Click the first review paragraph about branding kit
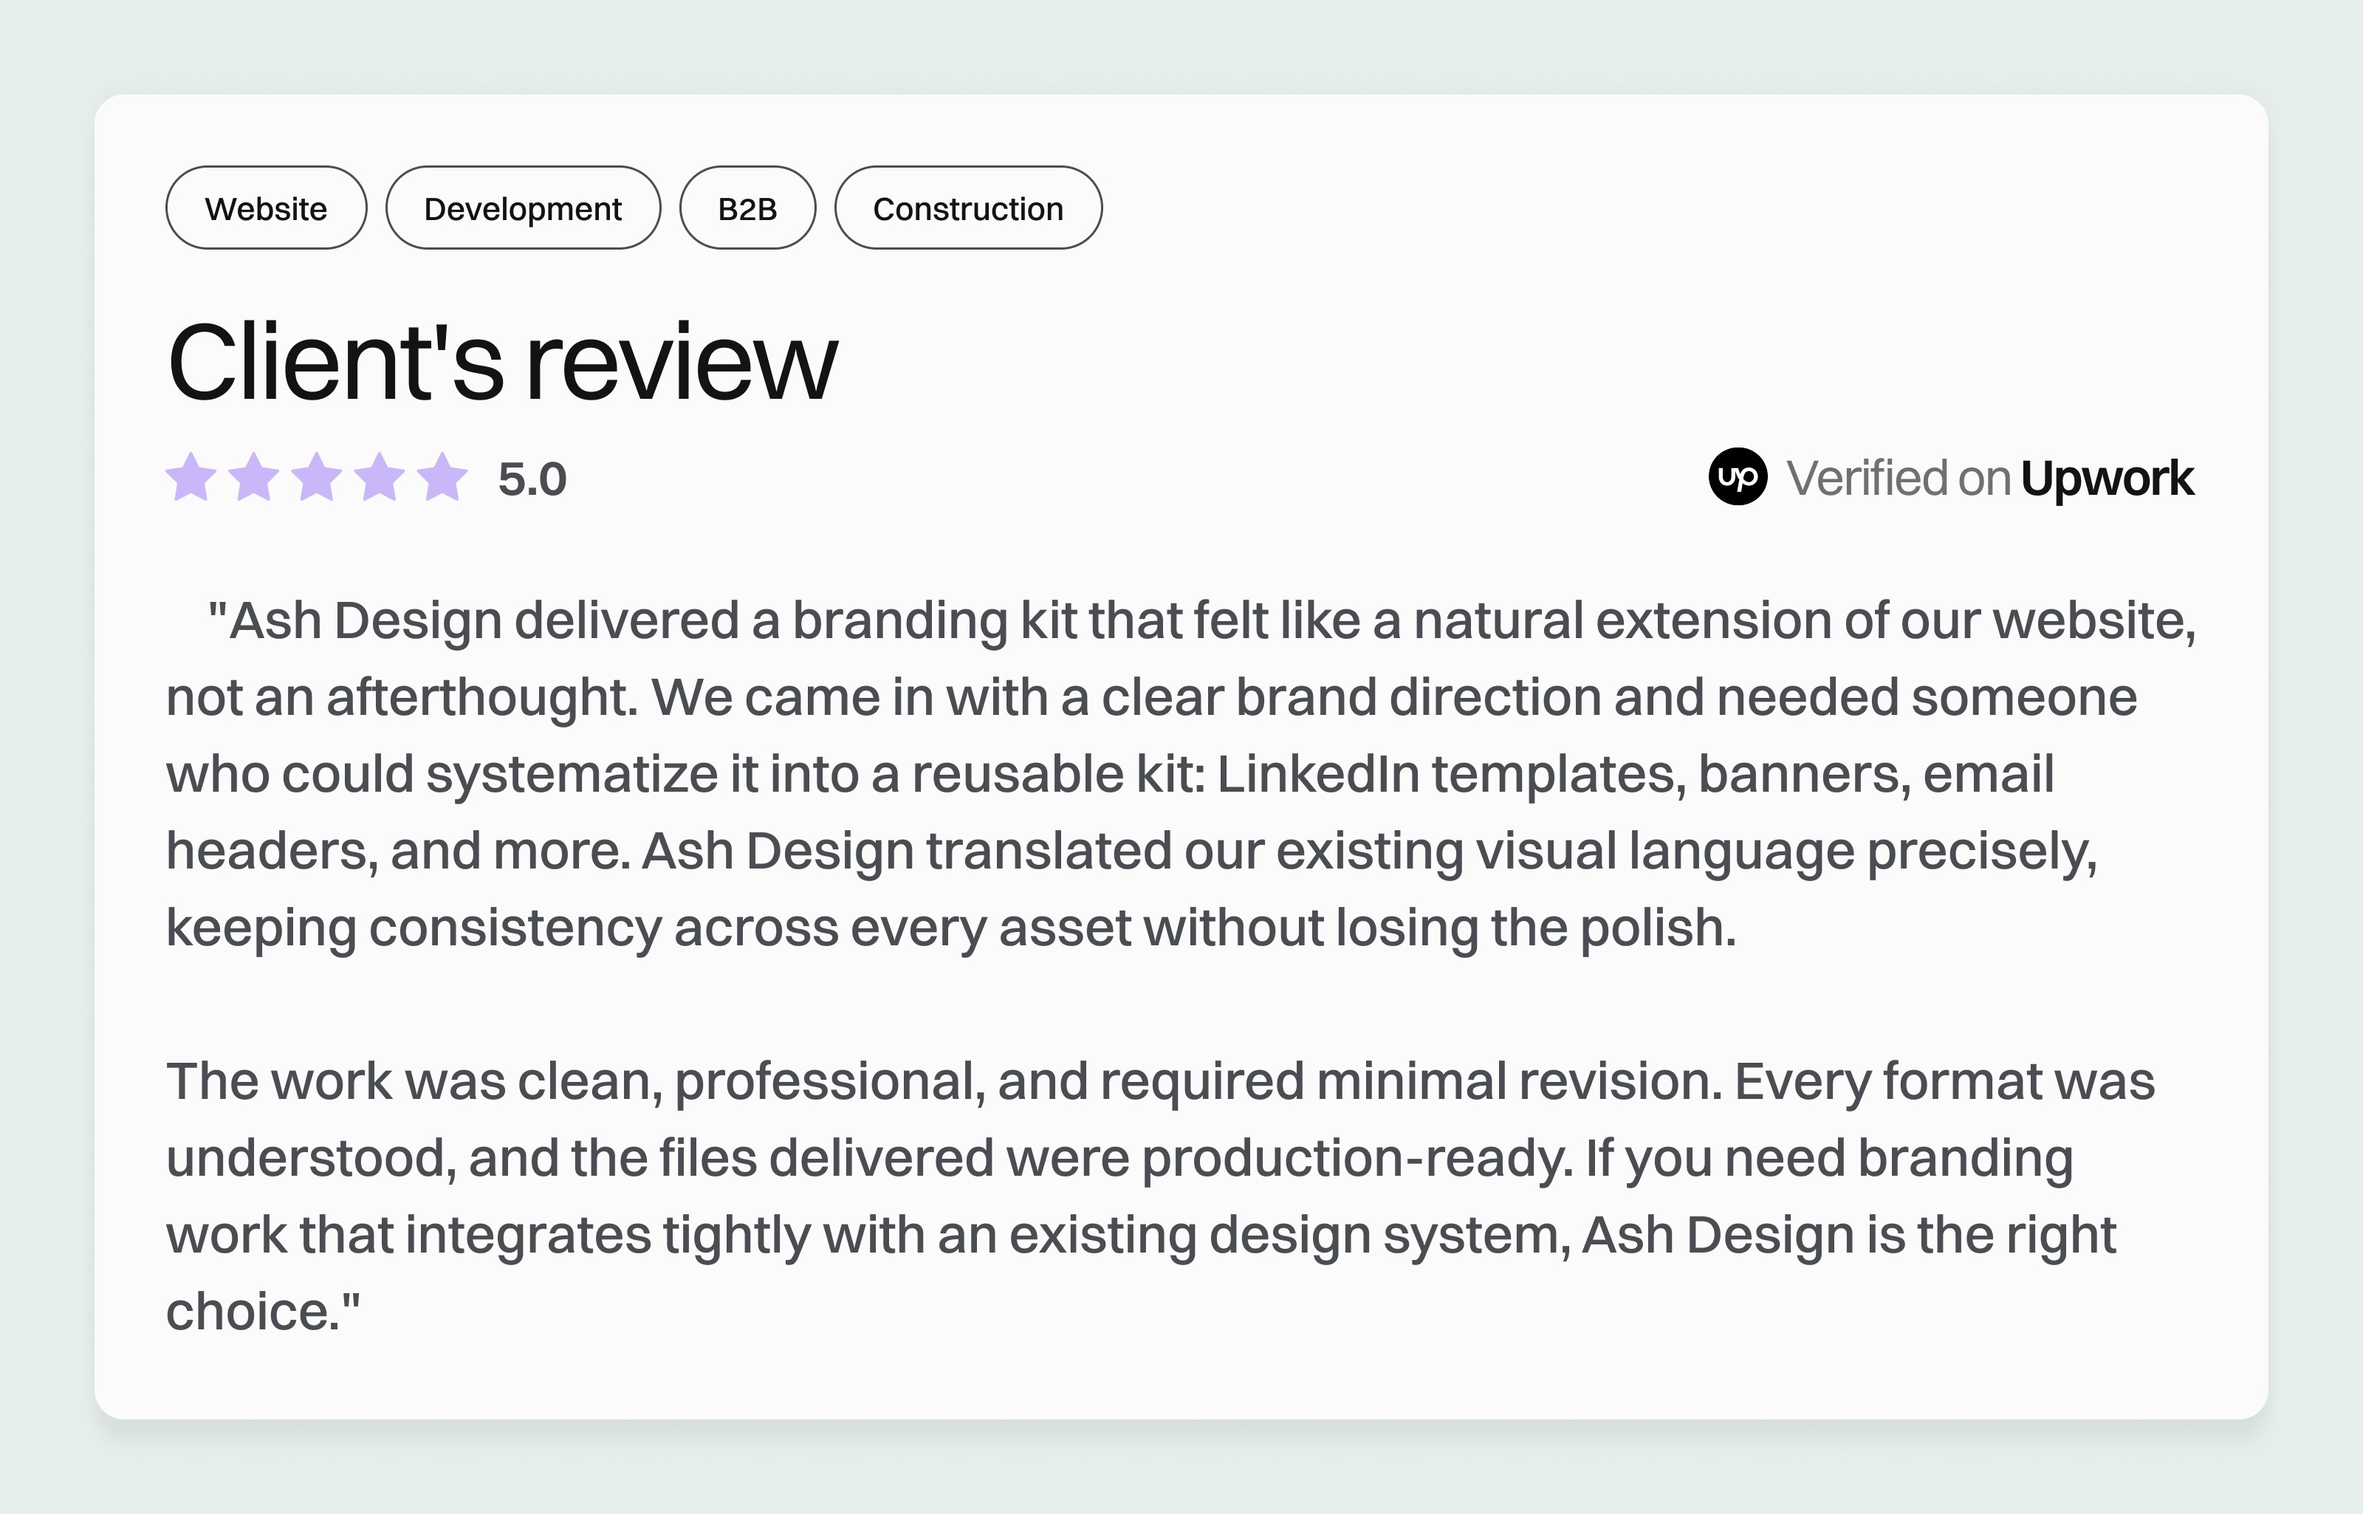 click(x=1181, y=774)
